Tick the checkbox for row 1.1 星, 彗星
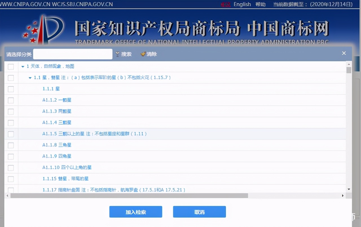Screen dimensions: 361x227 (11, 78)
